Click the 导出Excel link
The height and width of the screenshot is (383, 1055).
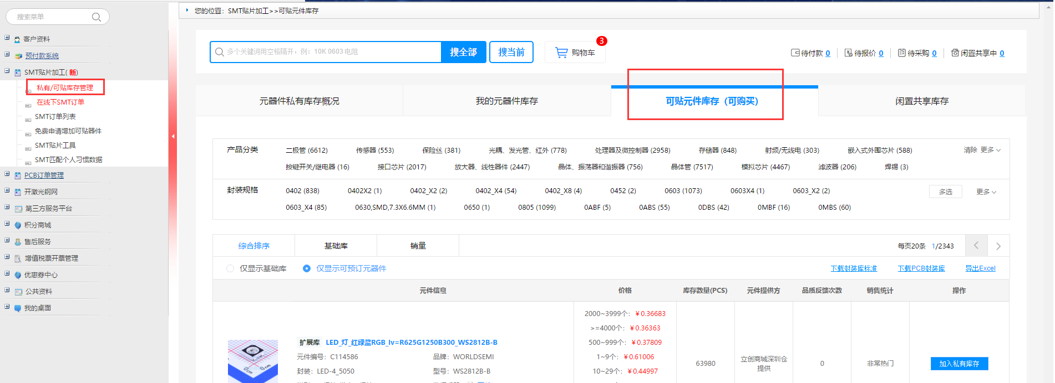coord(980,268)
